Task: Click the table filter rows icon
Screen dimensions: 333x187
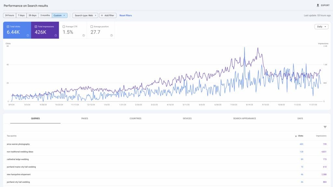Action: 325,127
